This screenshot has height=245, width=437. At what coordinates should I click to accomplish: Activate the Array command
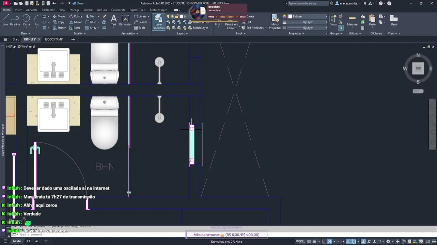click(91, 28)
